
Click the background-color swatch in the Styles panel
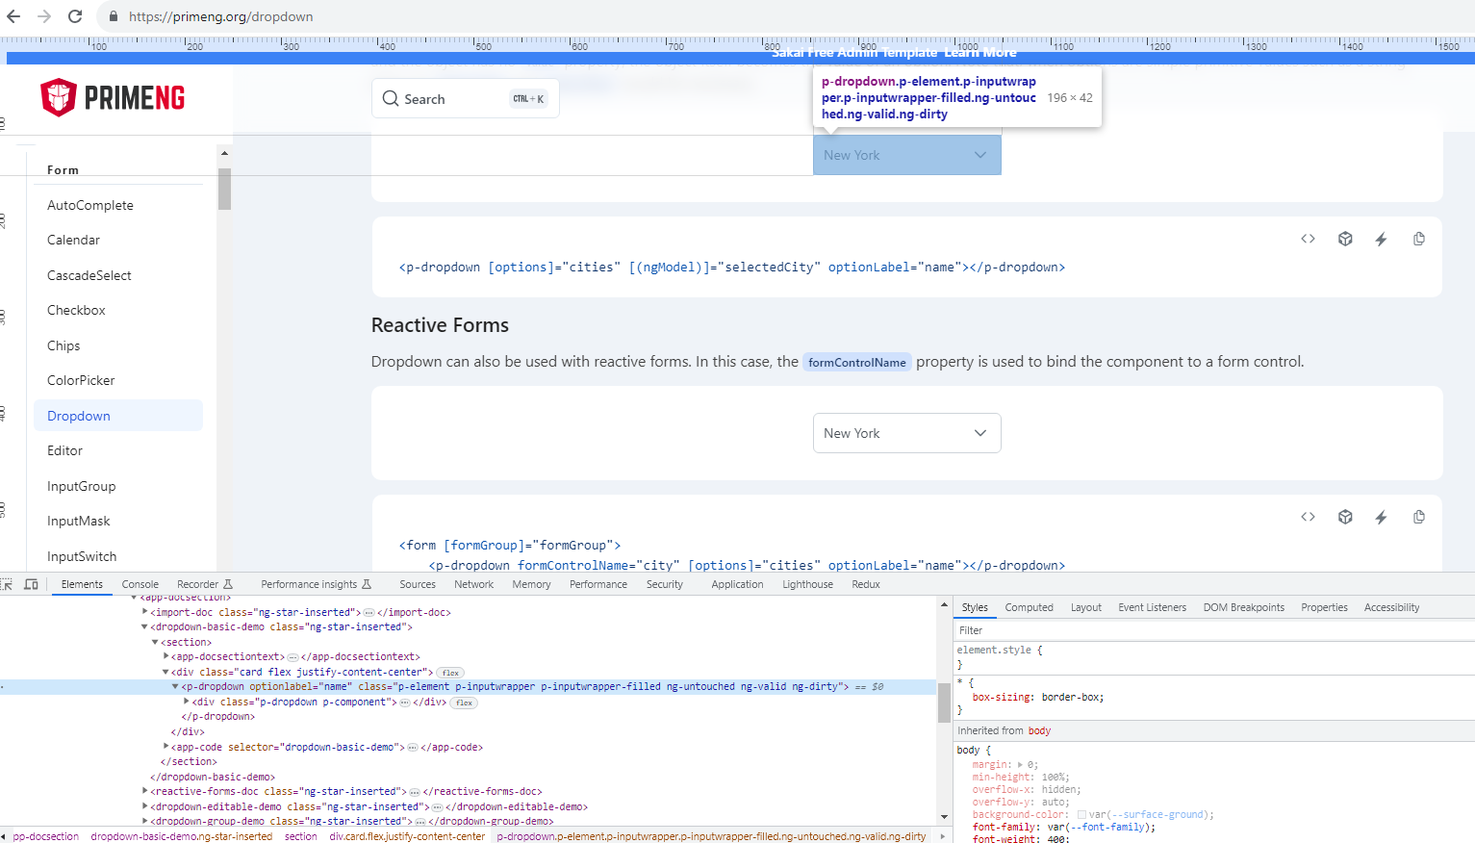(x=1082, y=814)
